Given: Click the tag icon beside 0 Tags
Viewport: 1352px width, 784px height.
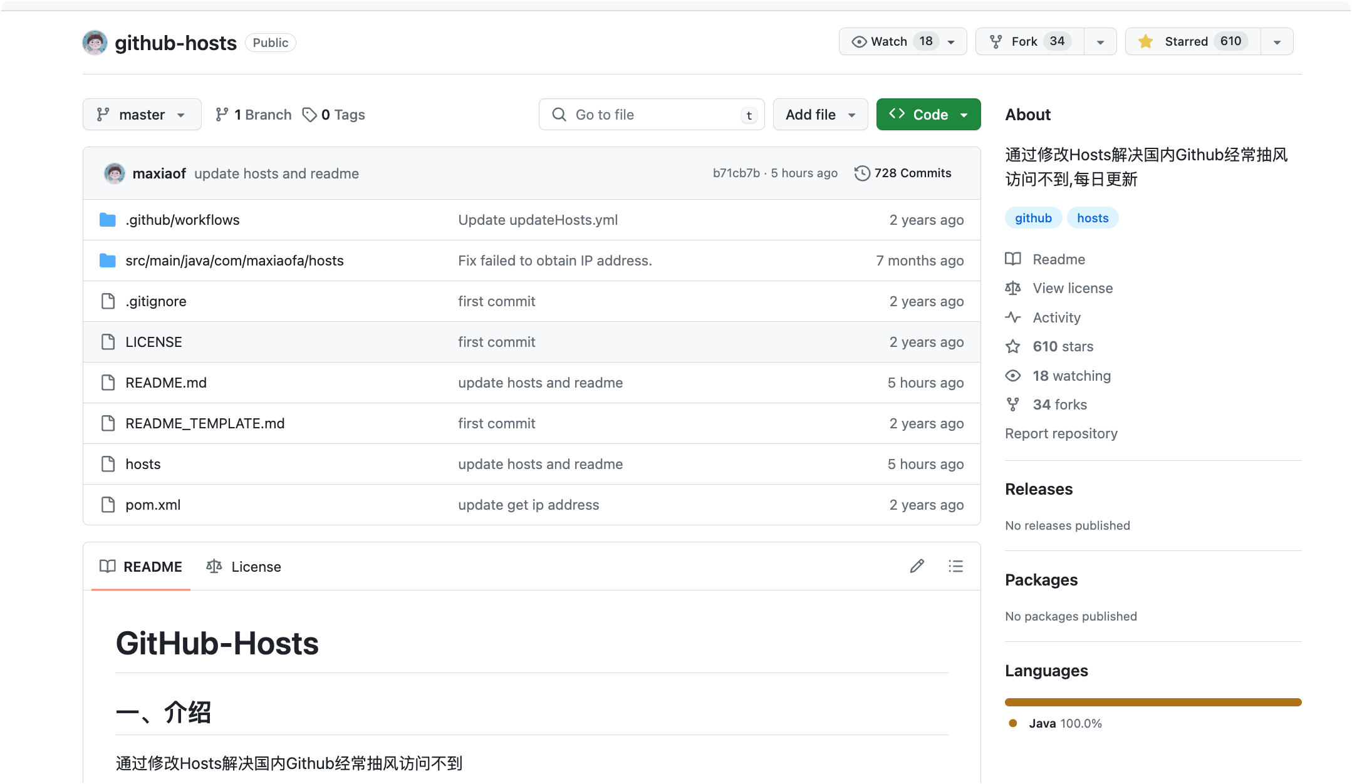Looking at the screenshot, I should (309, 115).
